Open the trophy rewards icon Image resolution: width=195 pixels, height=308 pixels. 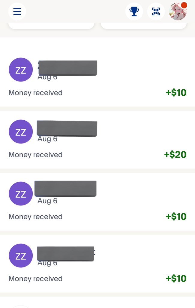tap(134, 11)
